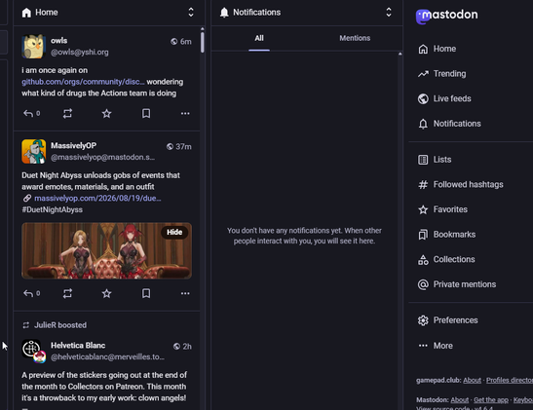Open Get the app link
The height and width of the screenshot is (410, 533).
coord(491,400)
